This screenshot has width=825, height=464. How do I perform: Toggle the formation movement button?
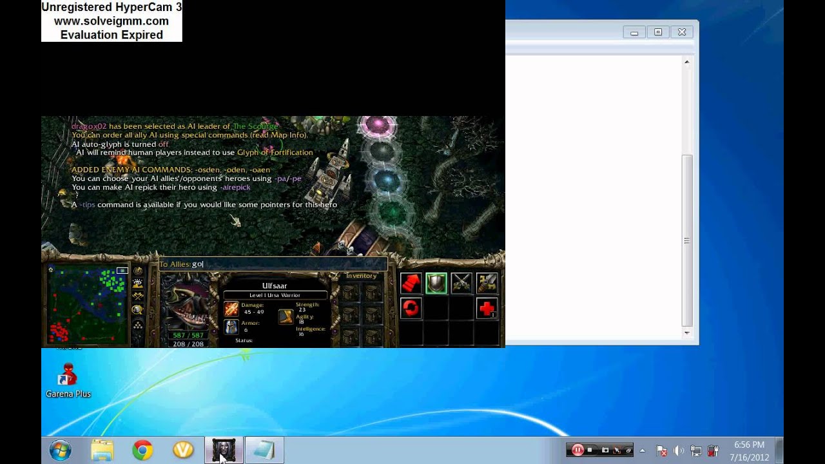[x=138, y=324]
